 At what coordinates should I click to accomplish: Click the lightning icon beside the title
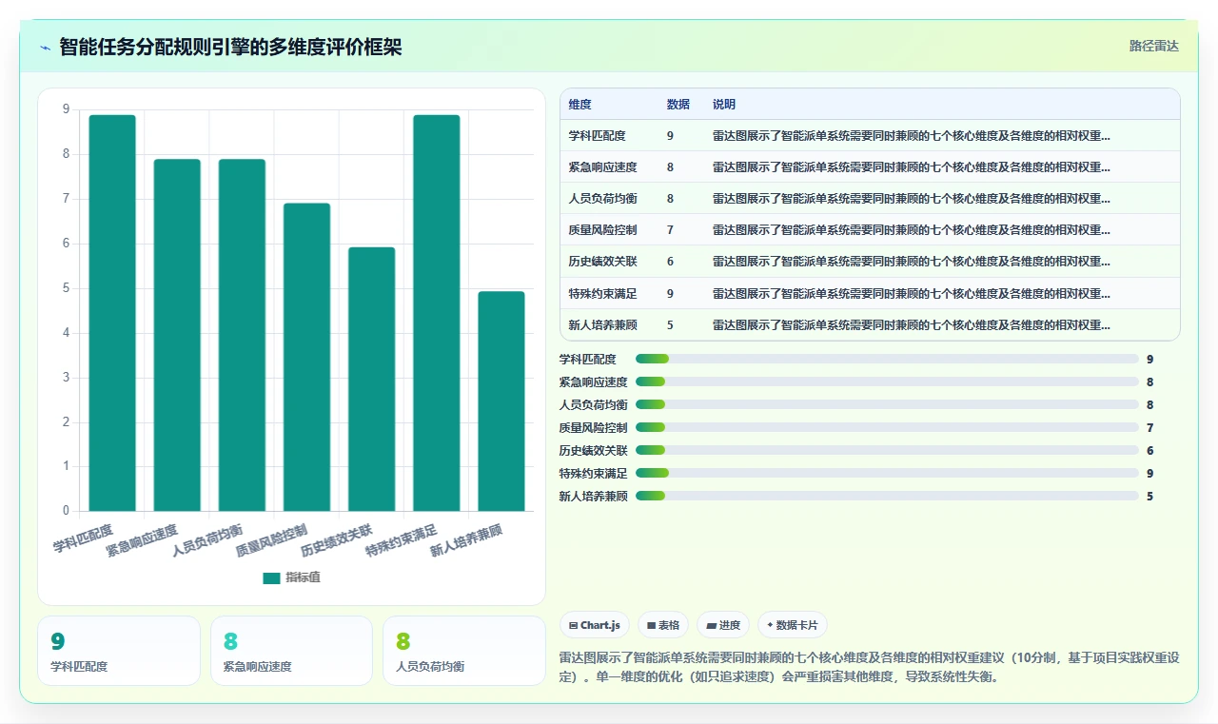(x=45, y=48)
